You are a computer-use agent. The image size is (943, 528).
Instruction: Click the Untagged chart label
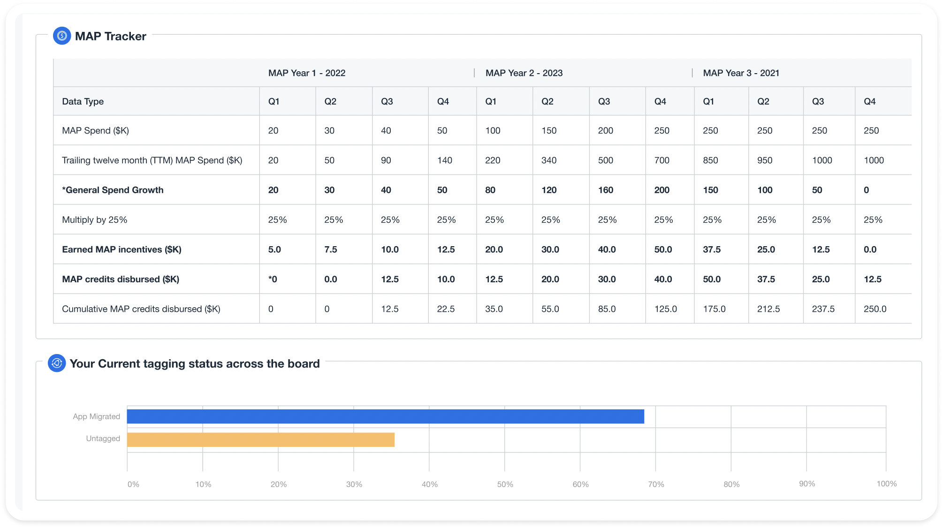coord(103,438)
